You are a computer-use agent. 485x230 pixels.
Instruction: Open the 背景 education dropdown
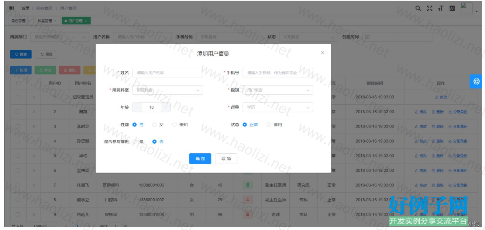[278, 107]
